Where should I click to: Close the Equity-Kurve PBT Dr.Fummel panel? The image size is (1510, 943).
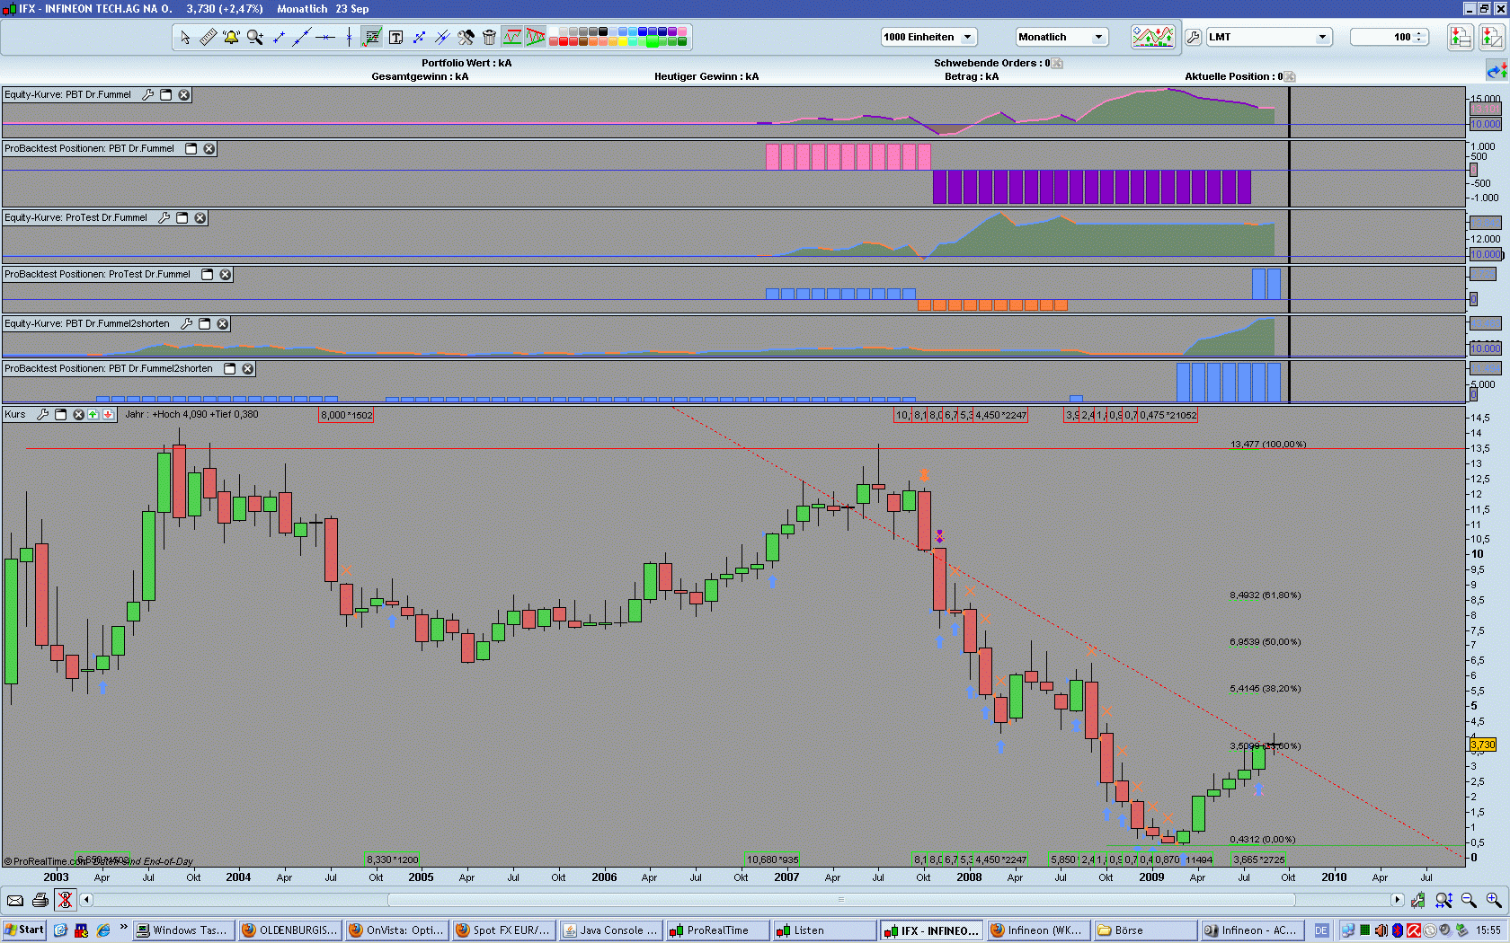click(184, 95)
